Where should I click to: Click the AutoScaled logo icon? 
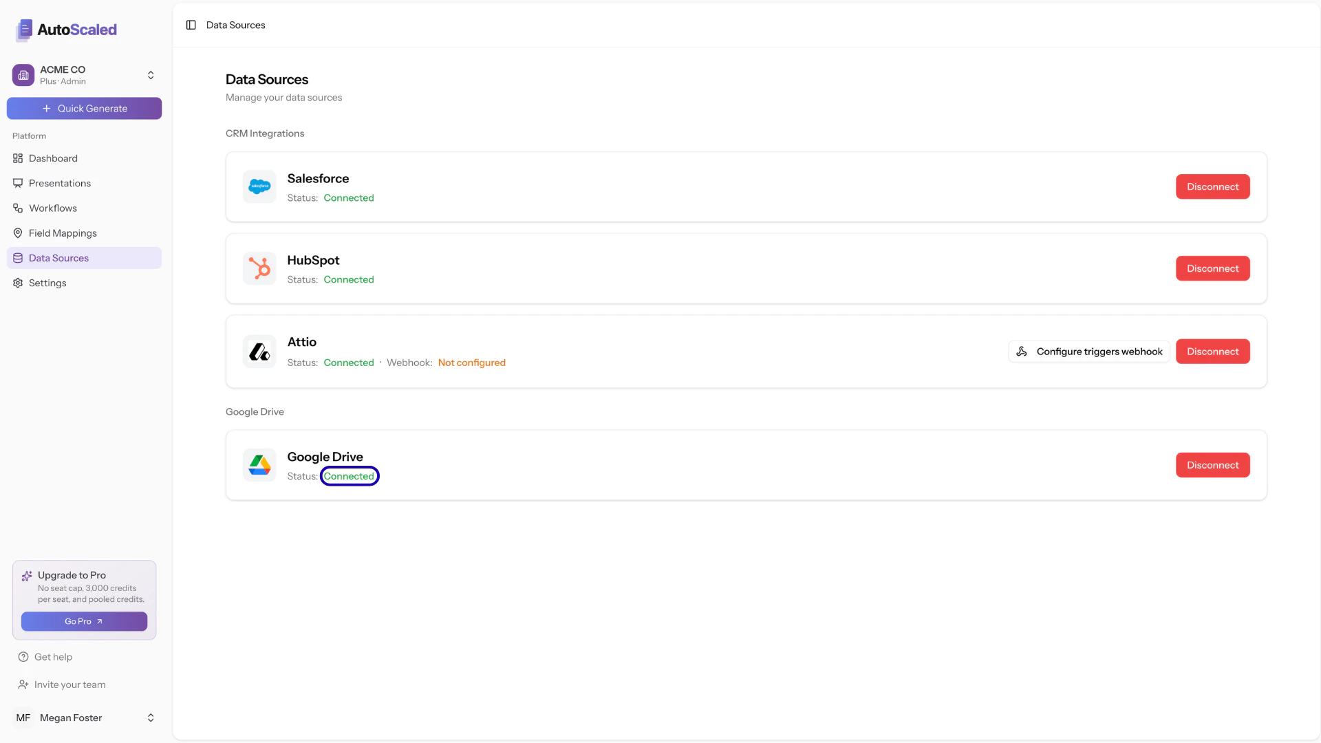point(25,30)
